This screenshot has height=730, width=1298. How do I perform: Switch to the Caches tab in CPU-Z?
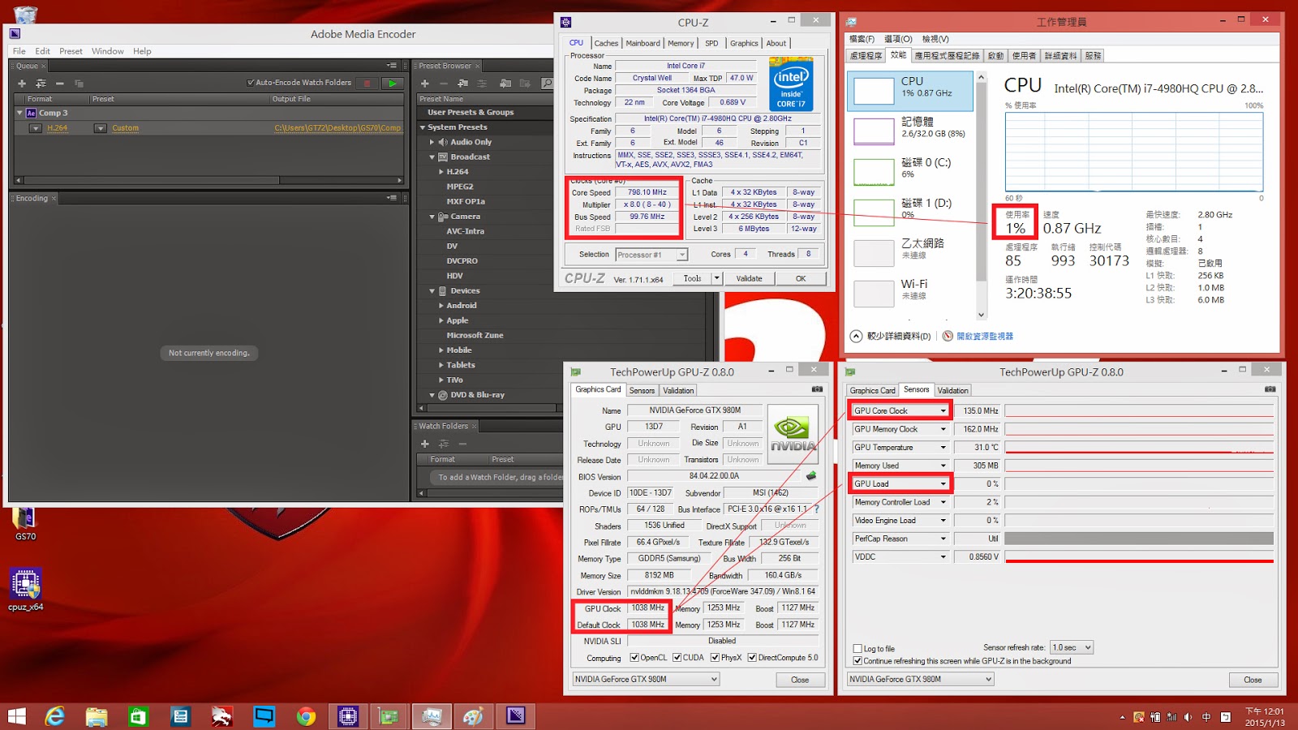(x=606, y=44)
